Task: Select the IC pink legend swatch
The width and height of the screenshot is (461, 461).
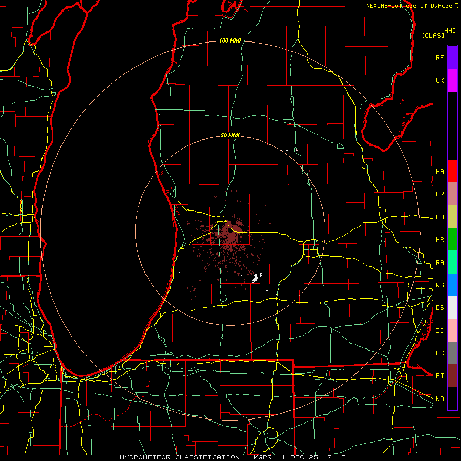Action: point(452,330)
